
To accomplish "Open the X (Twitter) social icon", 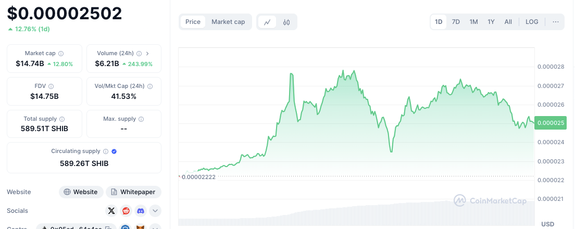I will 111,211.
